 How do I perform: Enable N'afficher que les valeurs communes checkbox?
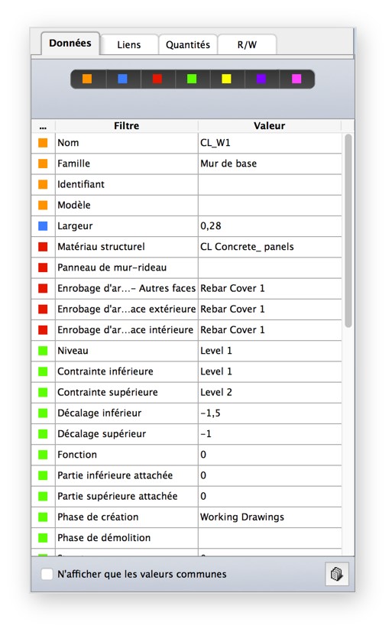(x=47, y=574)
